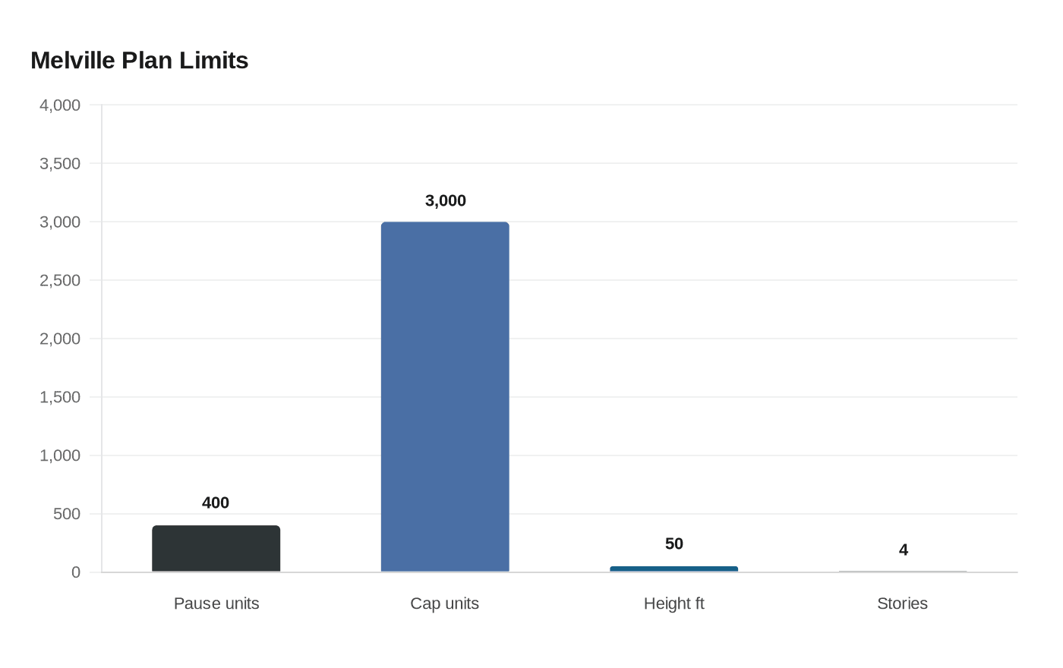Select the 4 value label
Screen dimensions: 1063x668
(904, 550)
